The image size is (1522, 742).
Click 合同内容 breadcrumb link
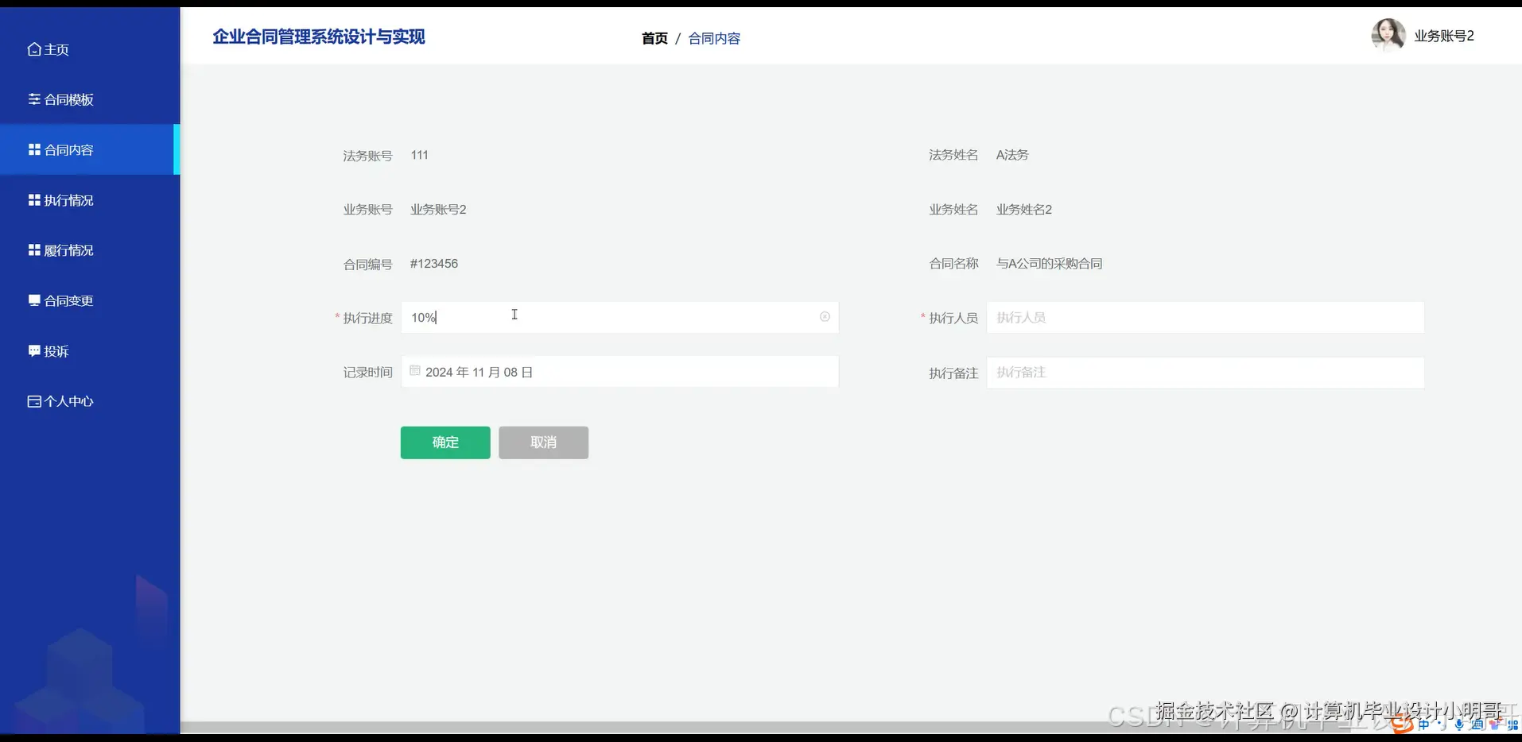[713, 38]
